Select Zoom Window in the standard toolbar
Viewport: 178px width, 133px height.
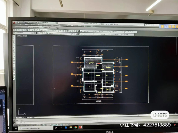58,31
